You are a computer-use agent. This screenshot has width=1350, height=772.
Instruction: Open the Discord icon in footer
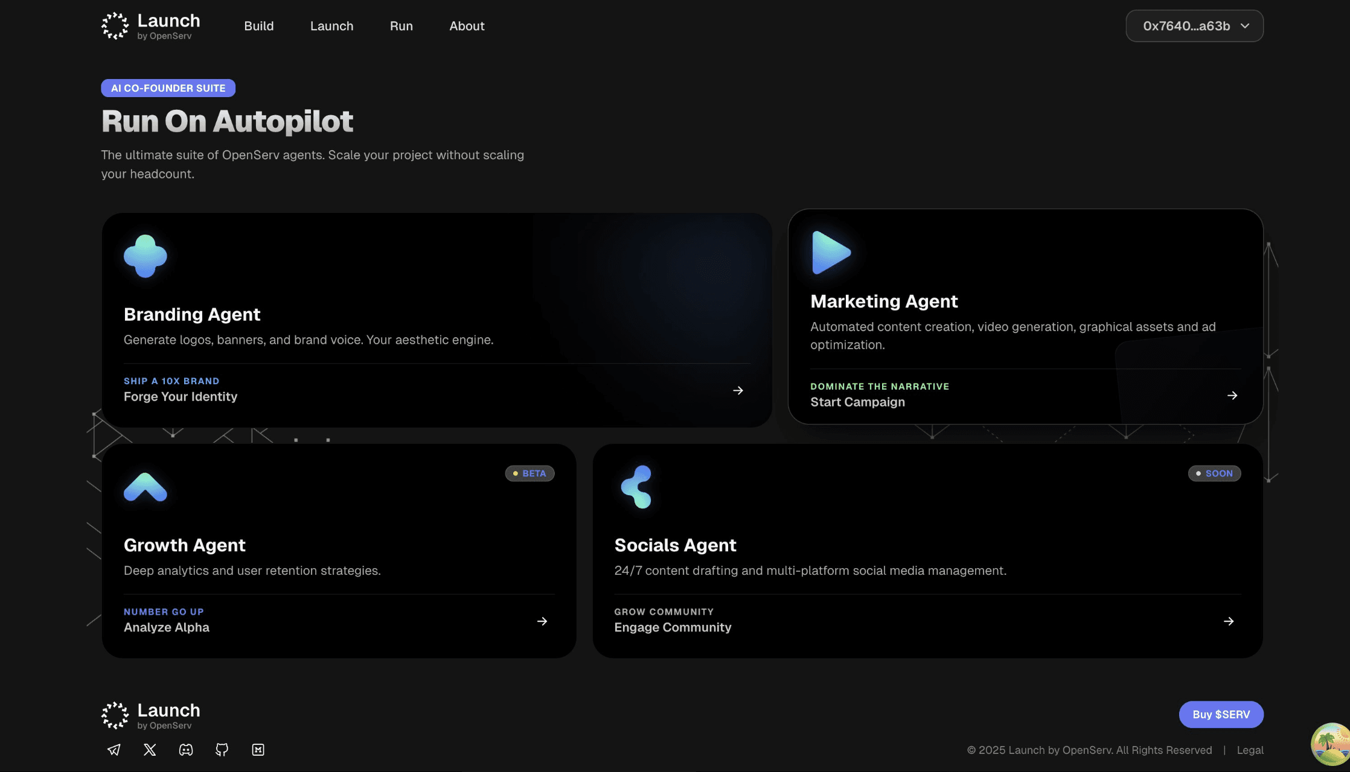186,750
